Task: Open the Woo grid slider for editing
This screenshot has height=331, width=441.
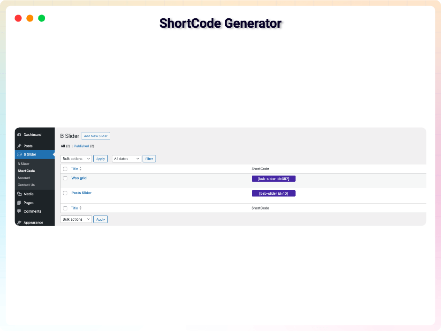Action: pos(78,178)
